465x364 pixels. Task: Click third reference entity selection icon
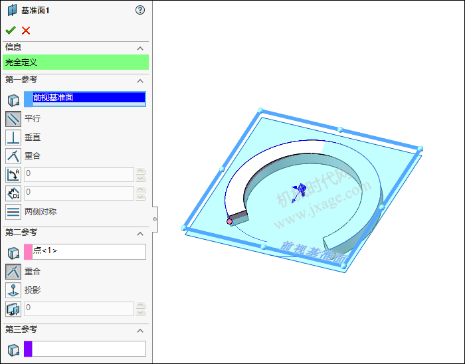[x=13, y=350]
